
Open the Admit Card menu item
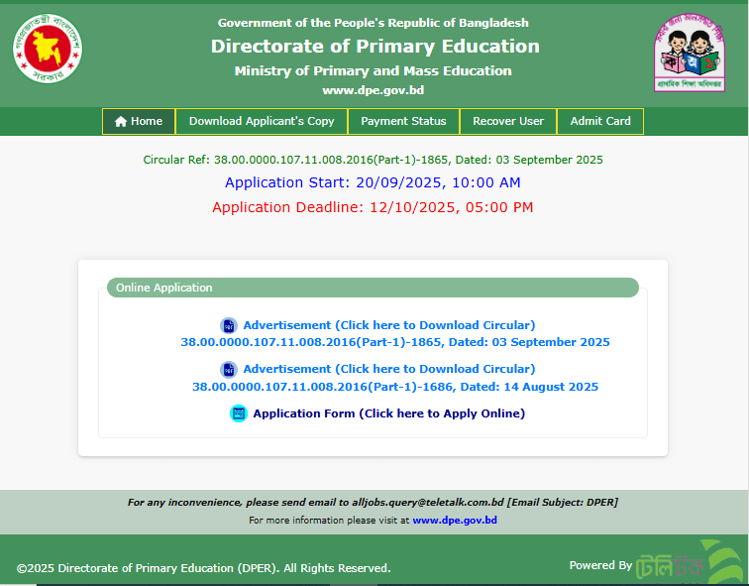point(600,122)
